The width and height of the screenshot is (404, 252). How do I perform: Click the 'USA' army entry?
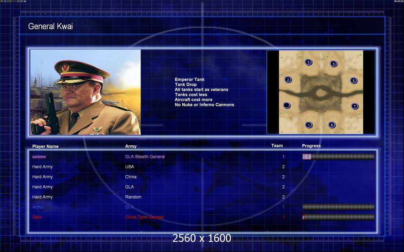(x=129, y=167)
